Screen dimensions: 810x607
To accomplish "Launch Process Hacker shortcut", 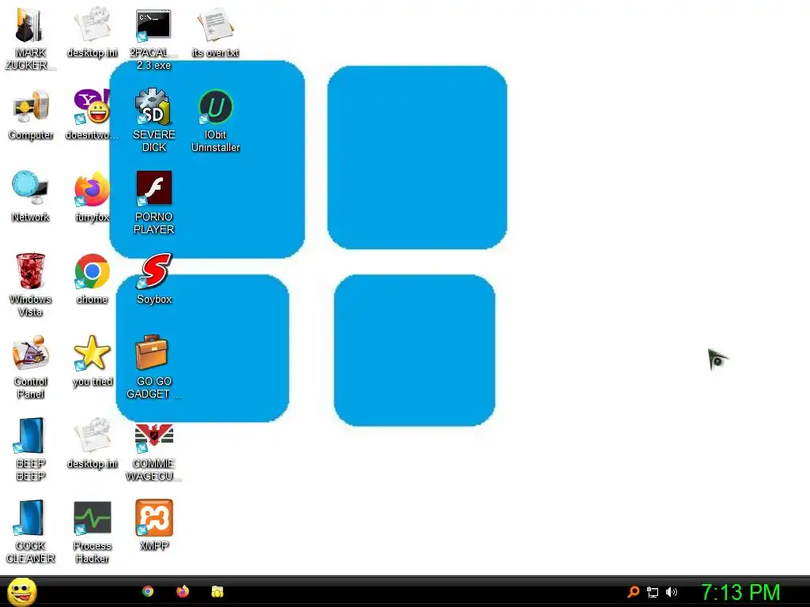I will click(x=93, y=517).
